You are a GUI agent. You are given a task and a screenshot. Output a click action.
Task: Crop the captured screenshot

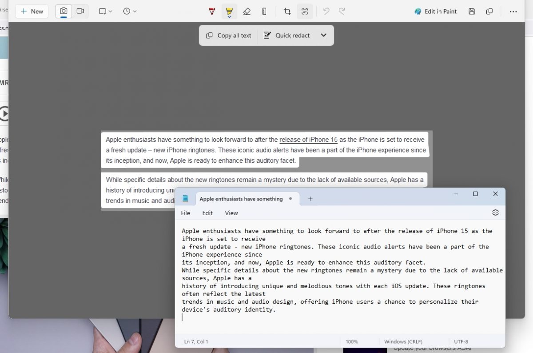coord(287,11)
